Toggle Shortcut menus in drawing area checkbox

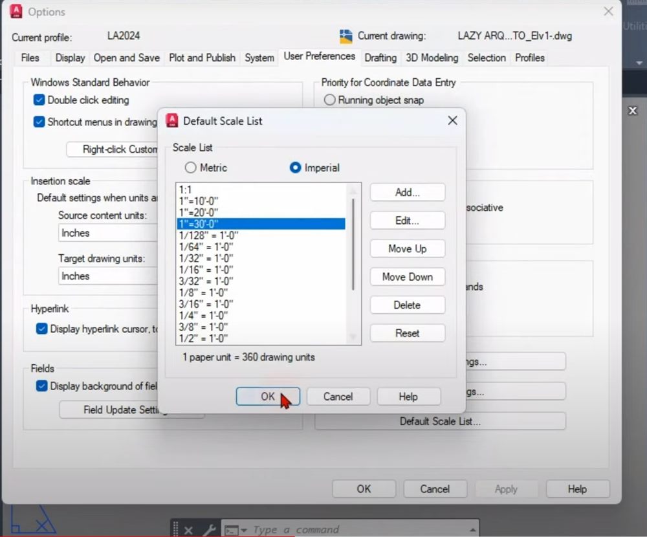click(x=39, y=122)
